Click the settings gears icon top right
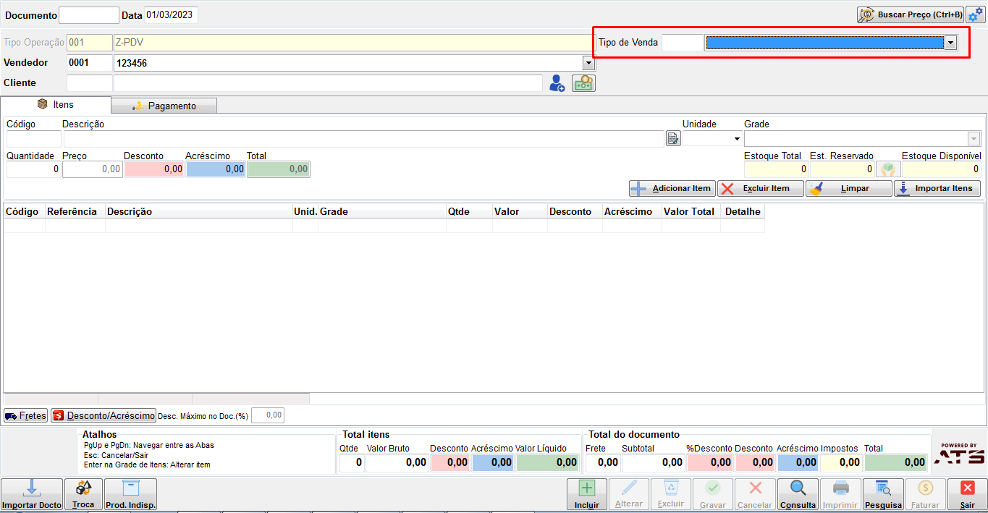The image size is (988, 513). pos(975,14)
